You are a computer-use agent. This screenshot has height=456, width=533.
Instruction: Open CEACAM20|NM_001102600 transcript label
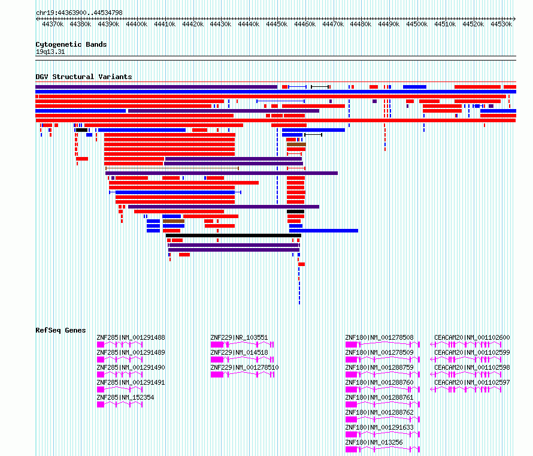coord(472,337)
